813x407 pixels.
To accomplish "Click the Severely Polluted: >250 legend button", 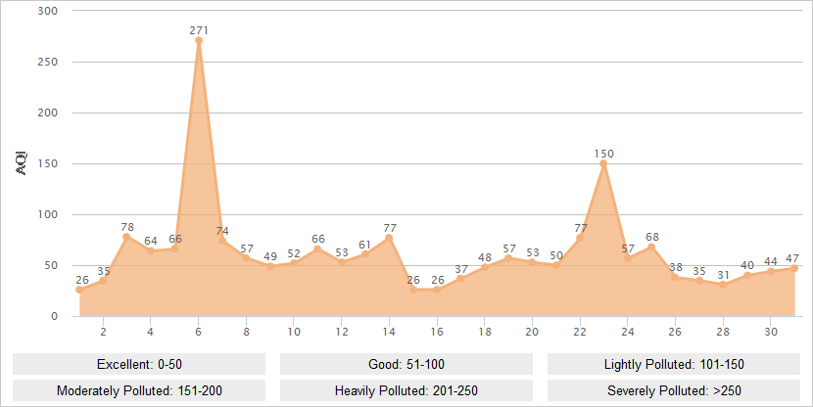I will 674,390.
